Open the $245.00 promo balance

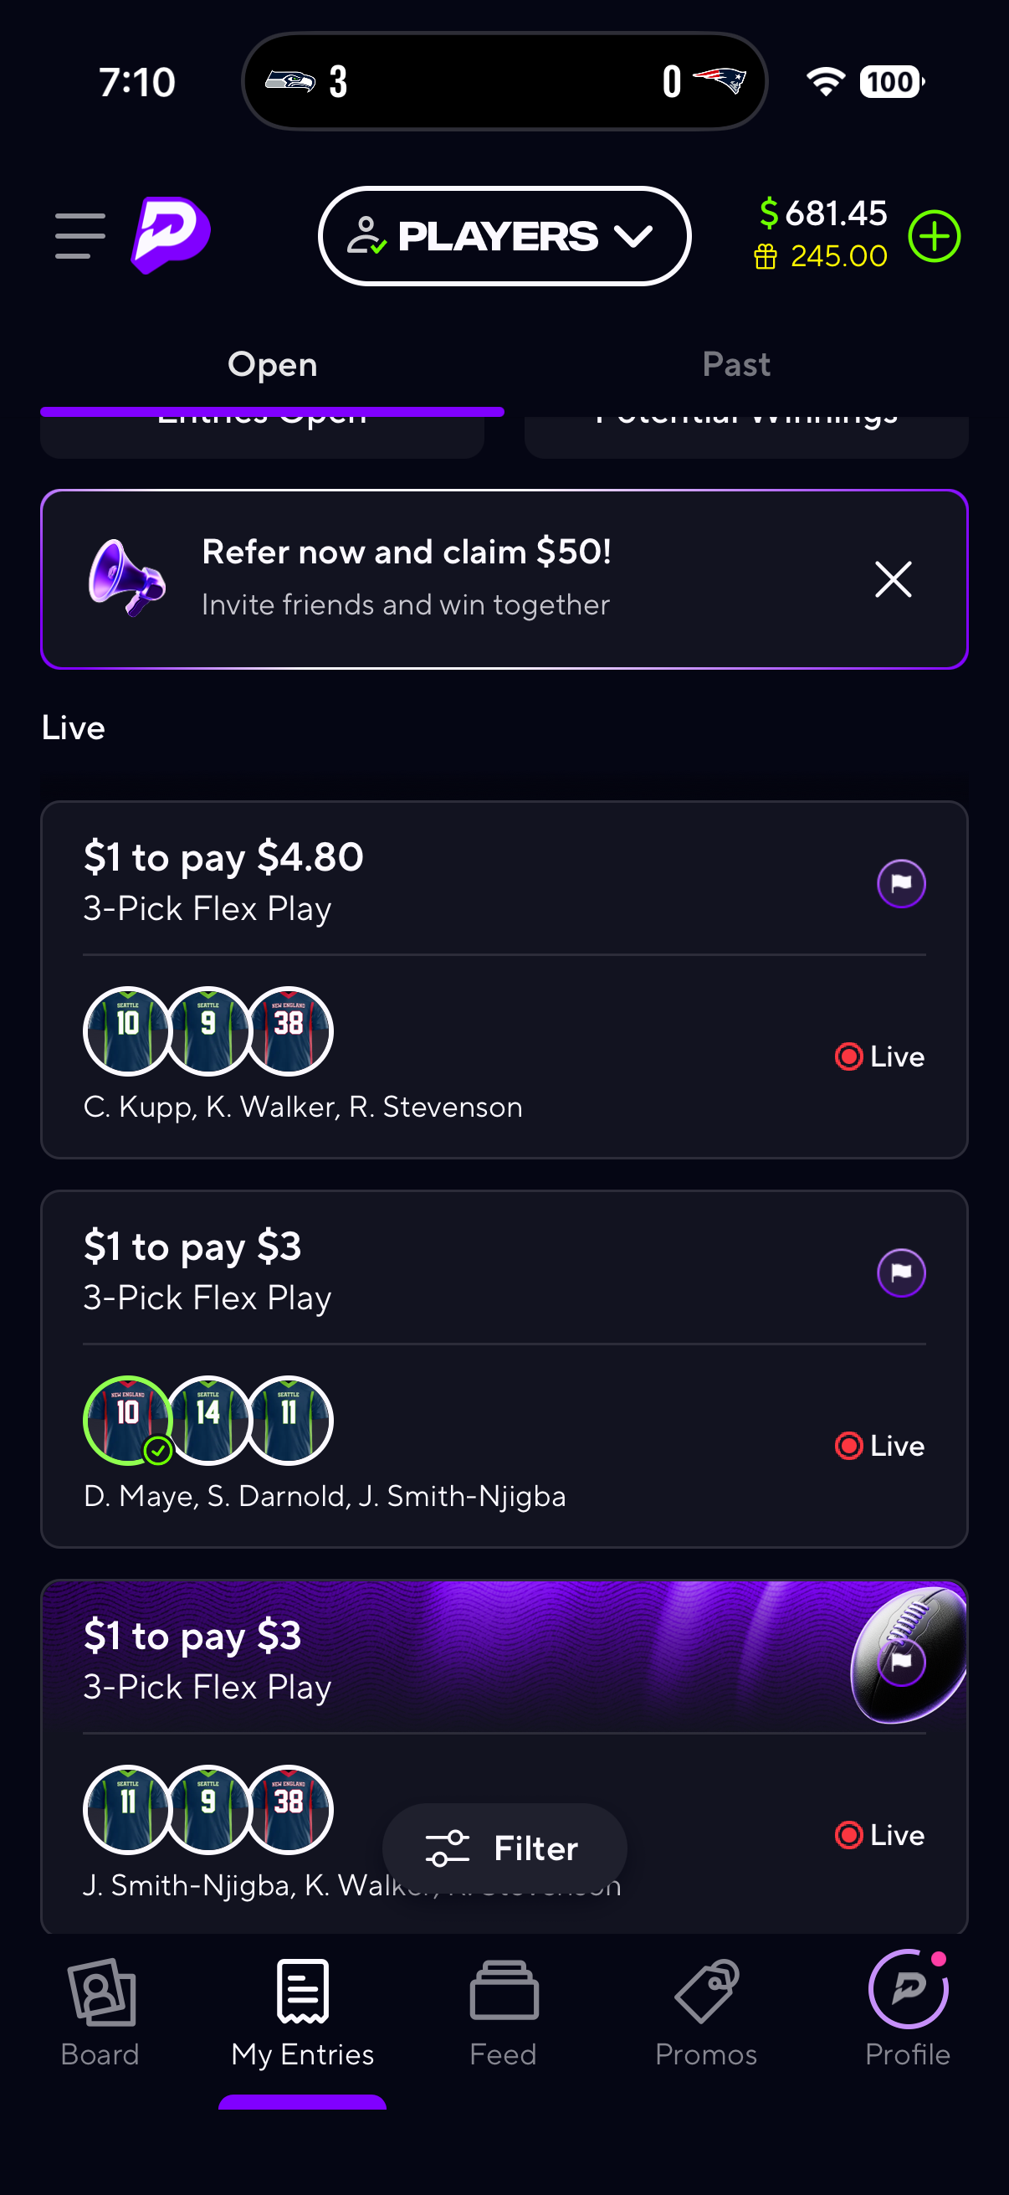(822, 256)
